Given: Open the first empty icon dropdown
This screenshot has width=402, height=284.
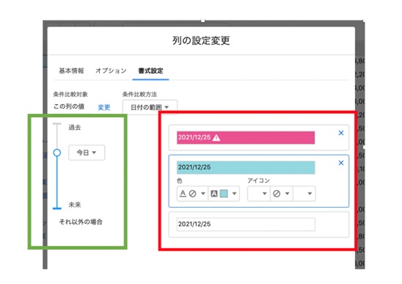Looking at the screenshot, I should (x=259, y=194).
